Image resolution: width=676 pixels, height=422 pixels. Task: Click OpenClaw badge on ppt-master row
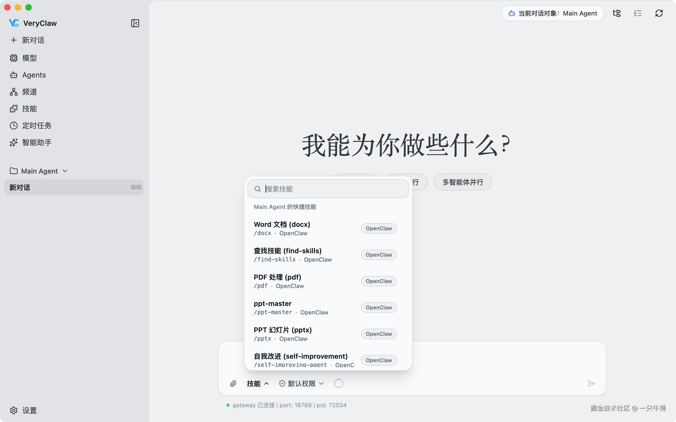click(x=379, y=308)
